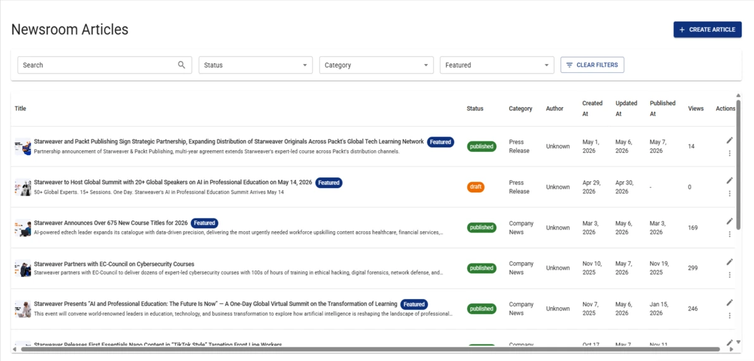Image resolution: width=754 pixels, height=361 pixels.
Task: Select view count 299 in EC-Council row
Action: (693, 268)
